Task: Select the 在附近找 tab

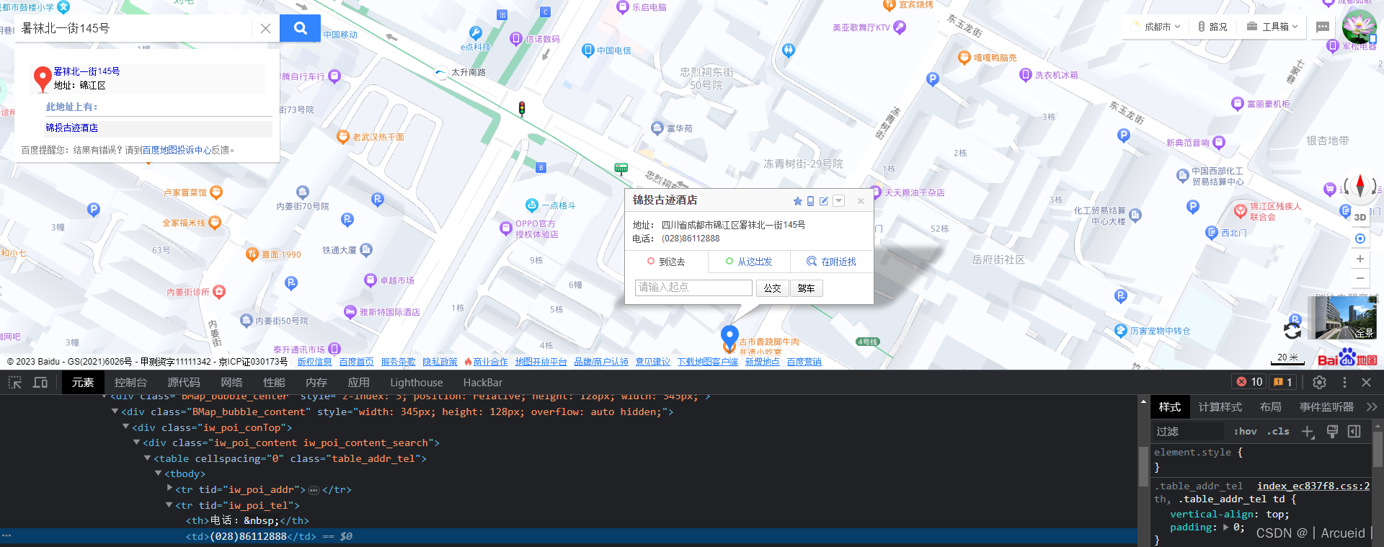Action: (x=831, y=262)
